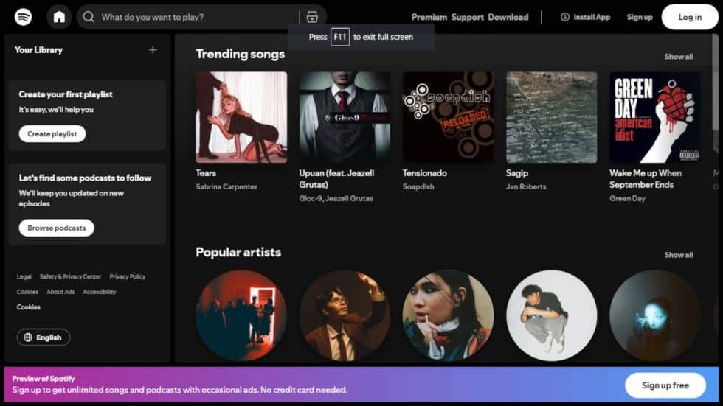Click 'Preview of Spotify' banner text
Viewport: 723px width, 406px height.
[x=44, y=379]
